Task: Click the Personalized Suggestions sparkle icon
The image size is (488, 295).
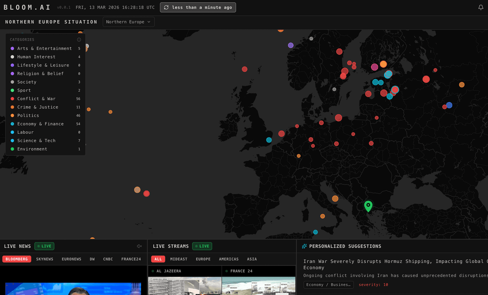Action: [304, 246]
